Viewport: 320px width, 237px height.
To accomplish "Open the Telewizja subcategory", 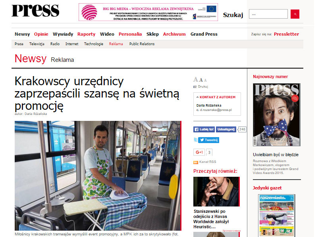I will (37, 44).
